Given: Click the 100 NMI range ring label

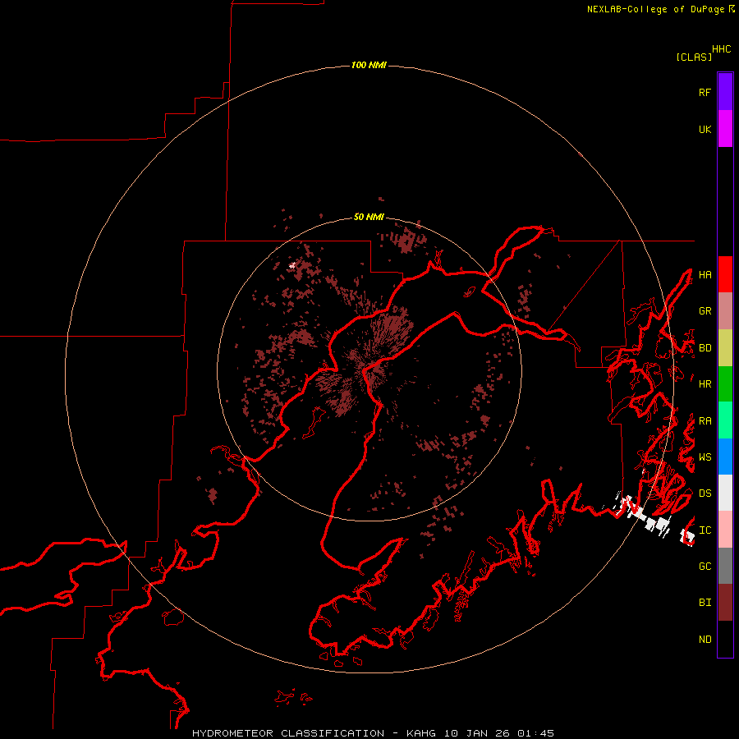Looking at the screenshot, I should [369, 65].
